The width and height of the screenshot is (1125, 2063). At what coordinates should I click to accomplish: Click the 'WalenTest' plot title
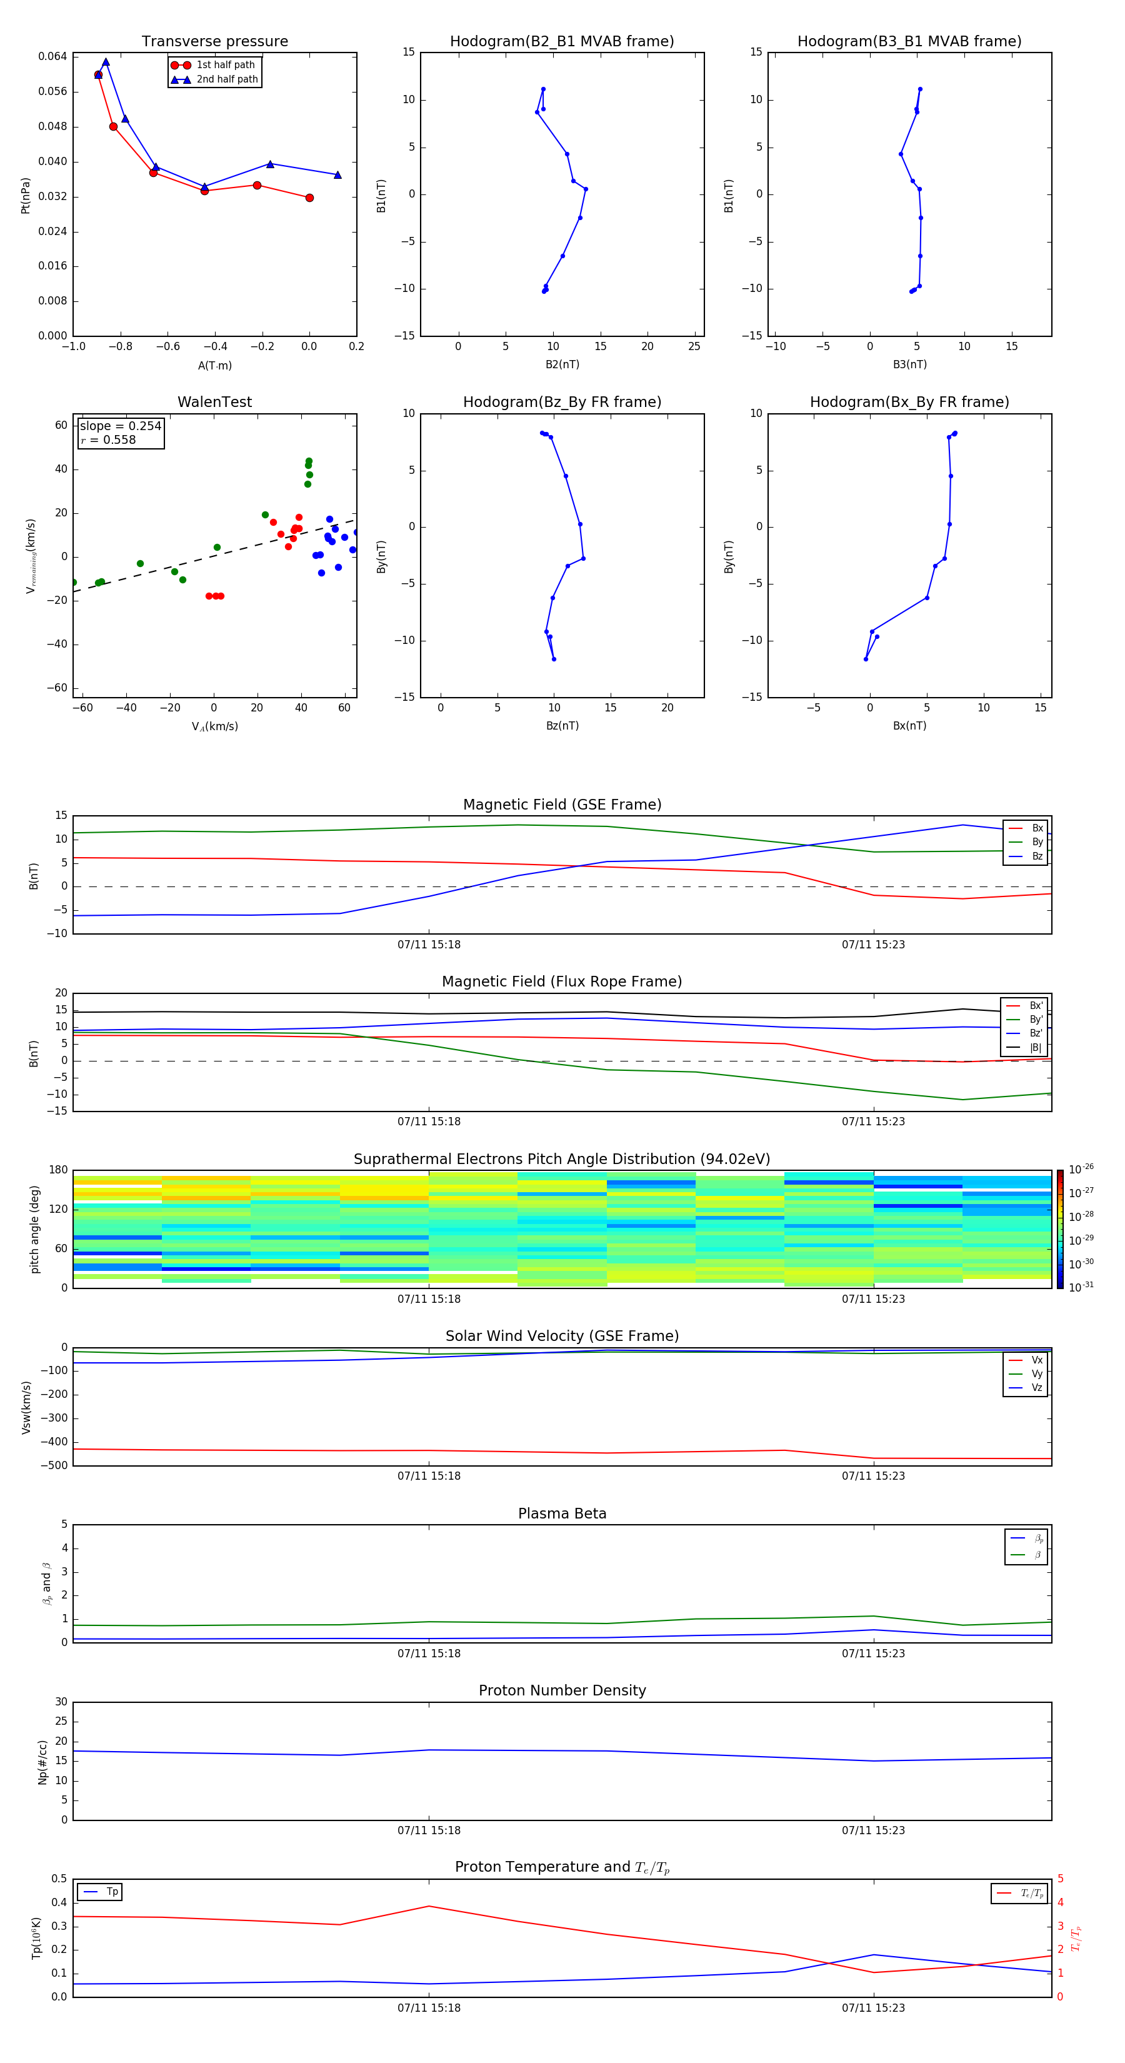214,402
